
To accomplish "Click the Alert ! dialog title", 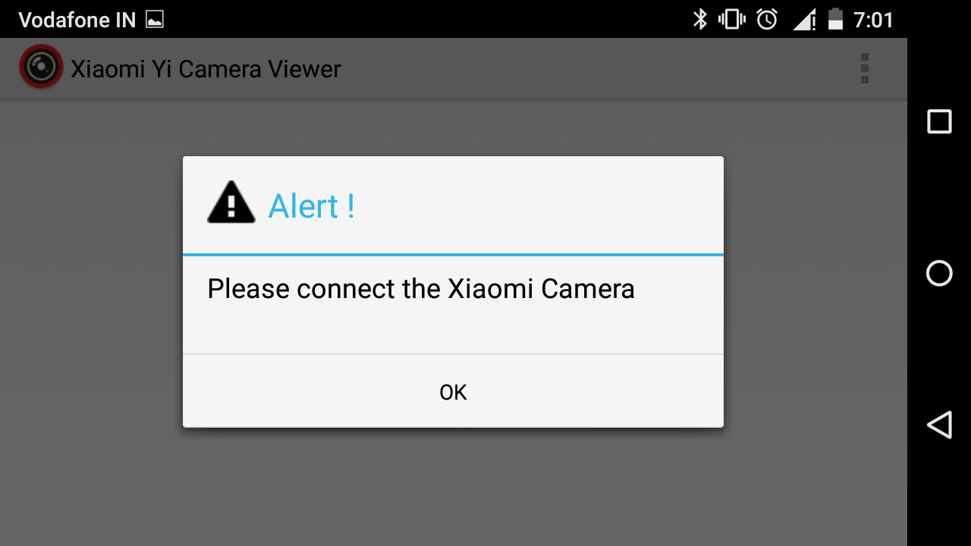I will [x=312, y=206].
